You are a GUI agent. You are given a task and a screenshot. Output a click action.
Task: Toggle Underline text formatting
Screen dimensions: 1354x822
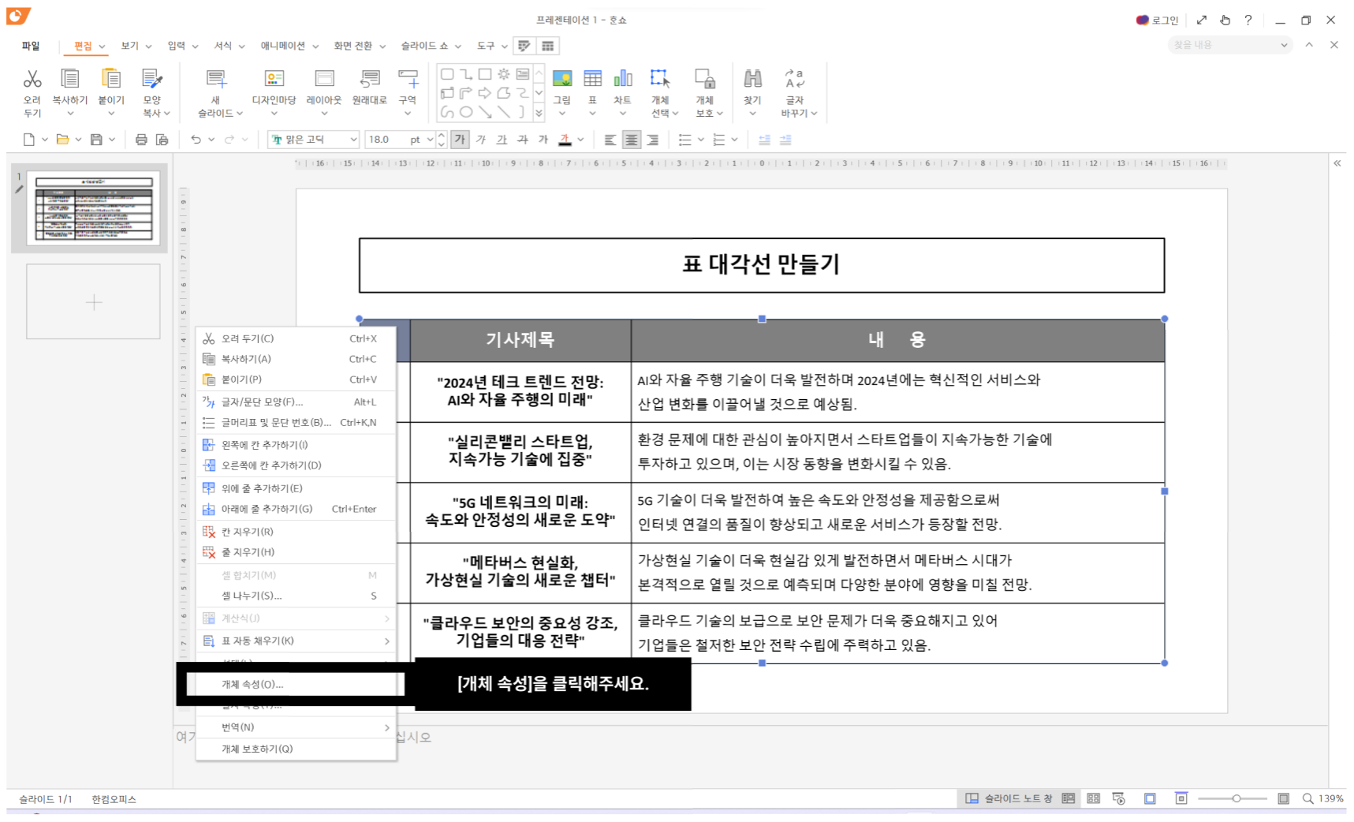[502, 140]
